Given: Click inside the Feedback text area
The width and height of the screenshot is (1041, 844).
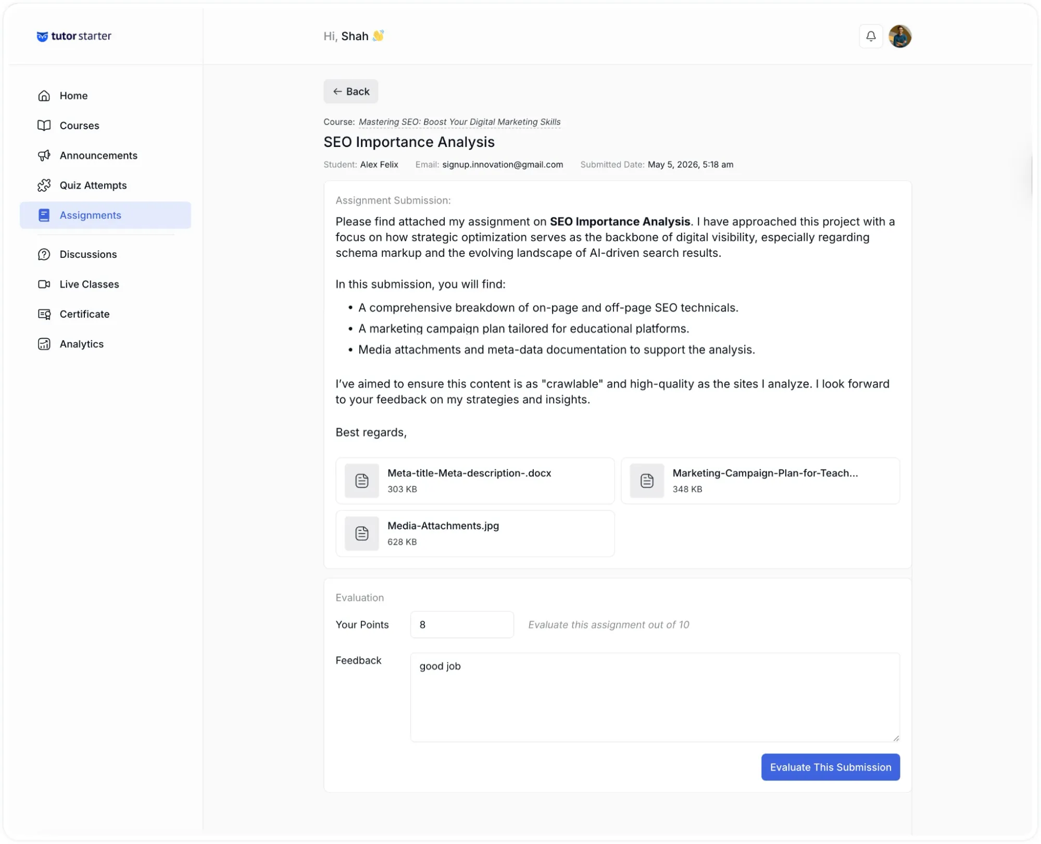Looking at the screenshot, I should (x=655, y=697).
